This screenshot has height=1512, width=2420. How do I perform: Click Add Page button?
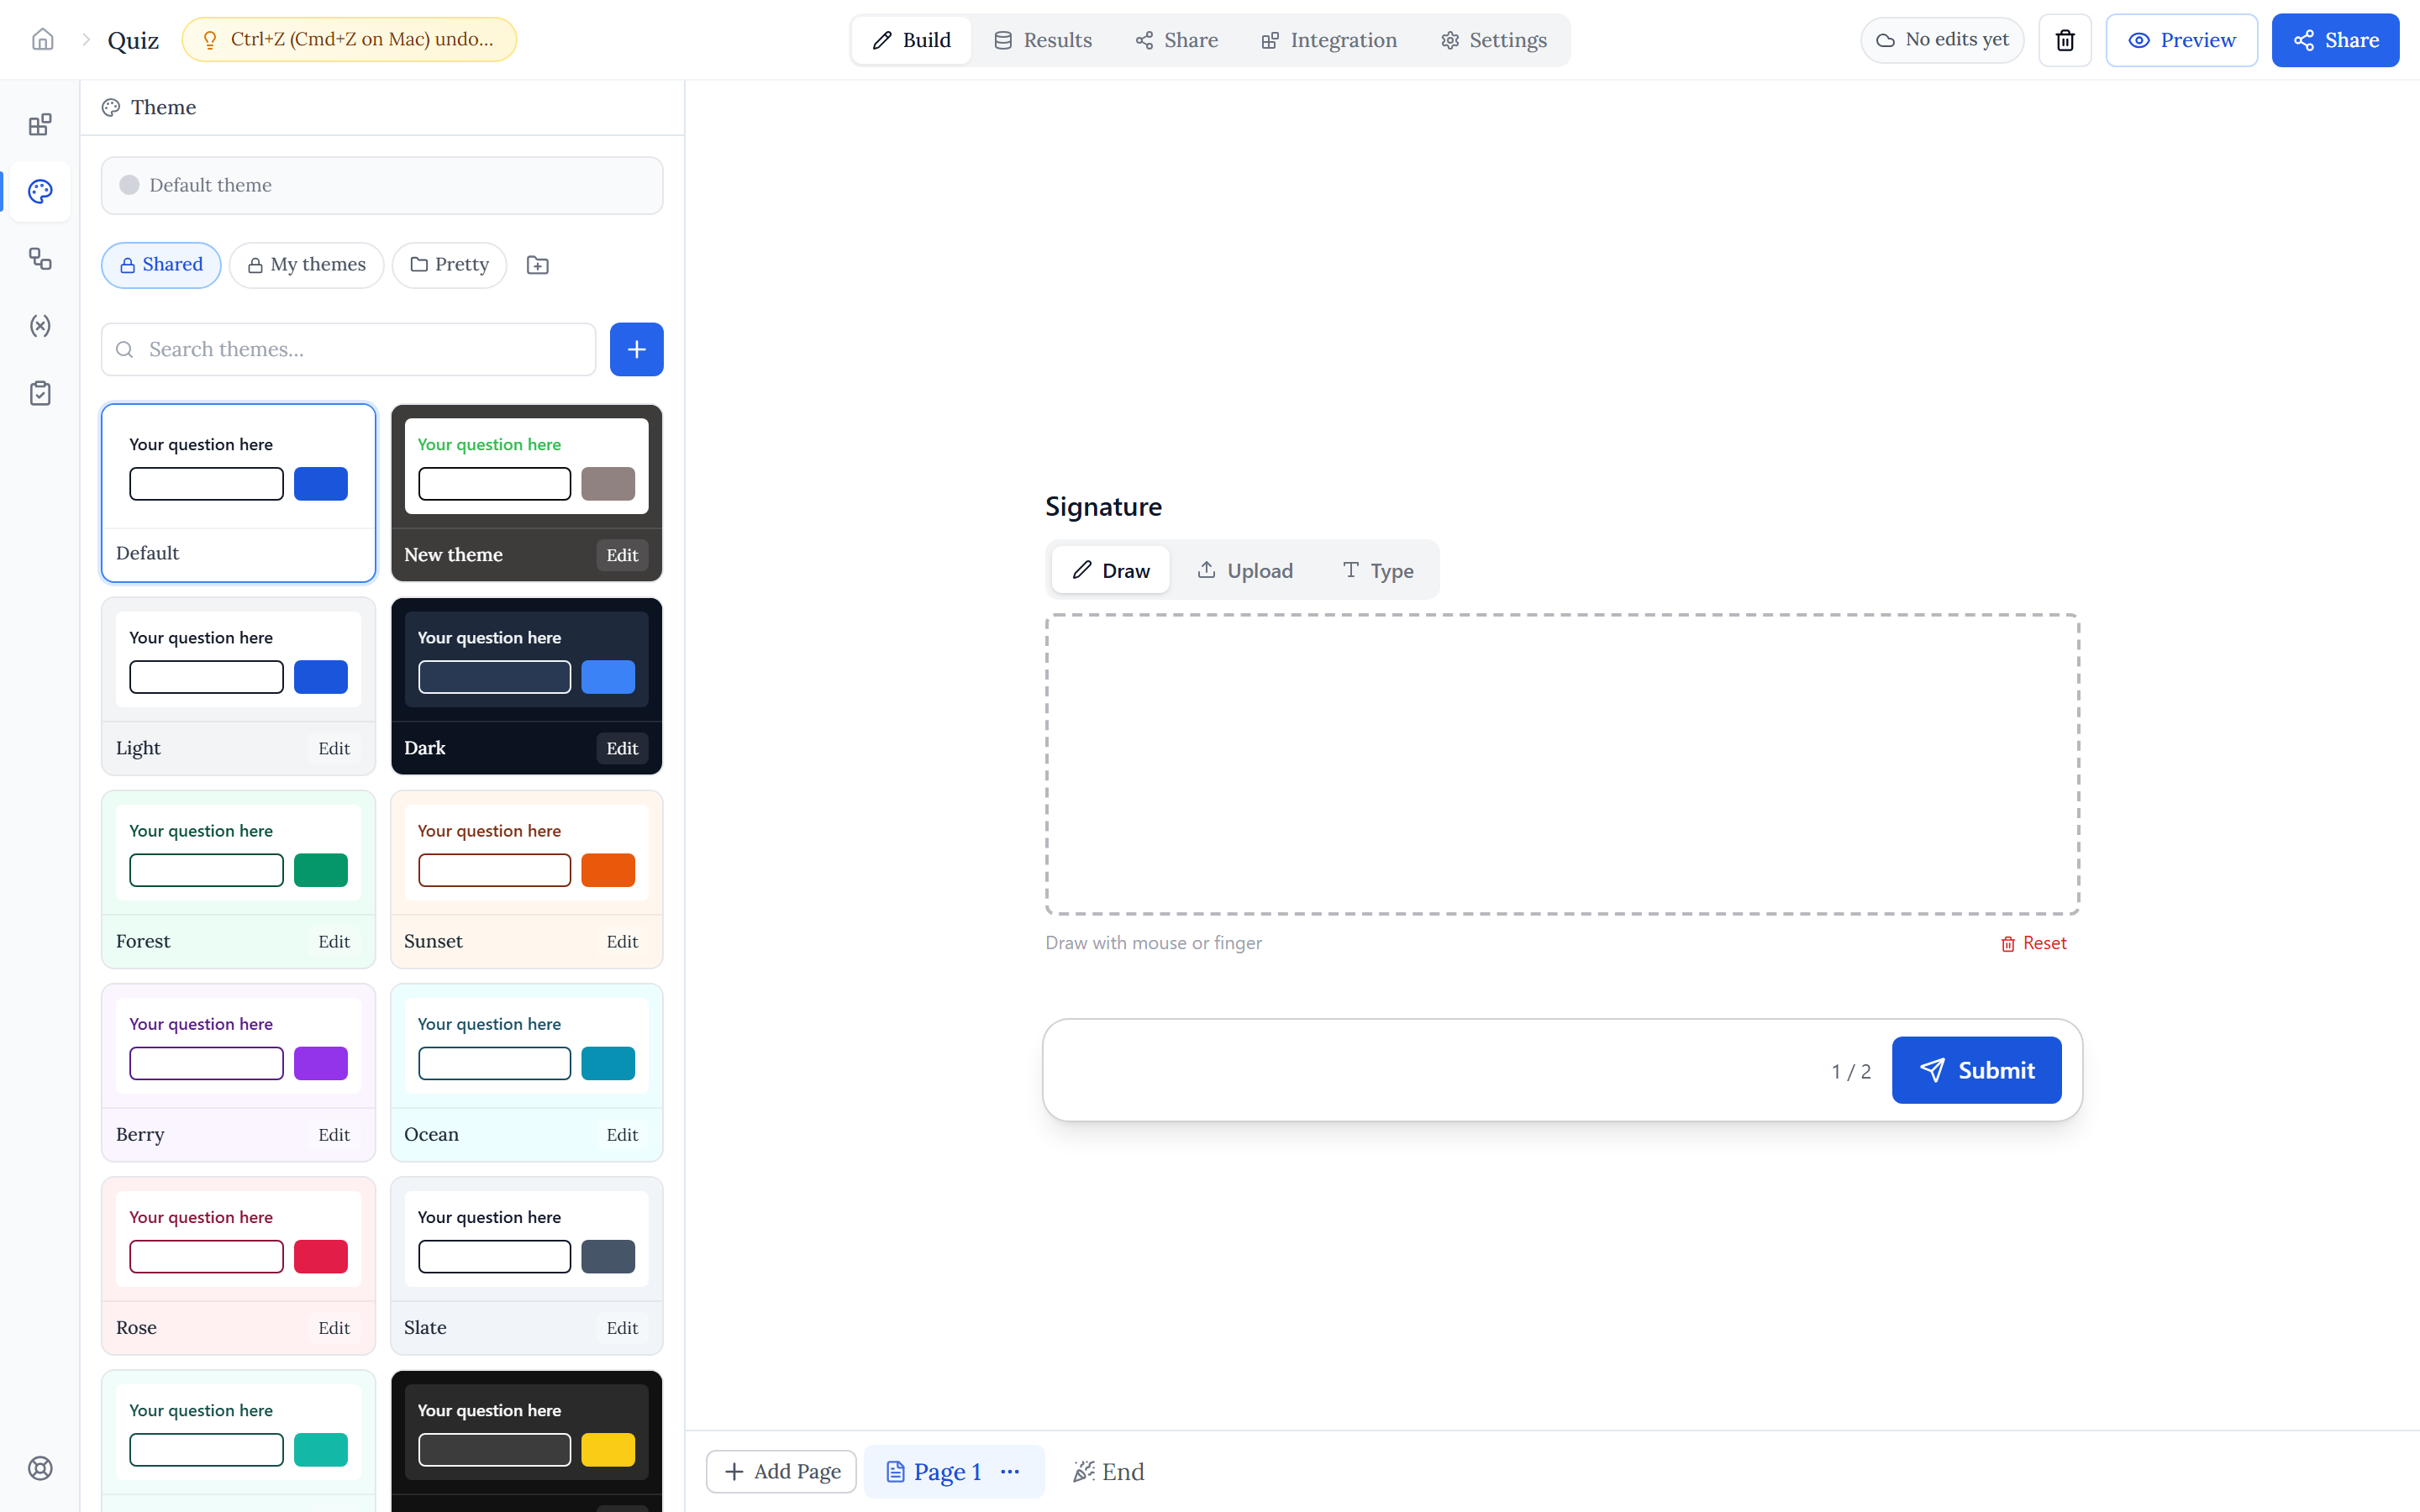pyautogui.click(x=781, y=1471)
